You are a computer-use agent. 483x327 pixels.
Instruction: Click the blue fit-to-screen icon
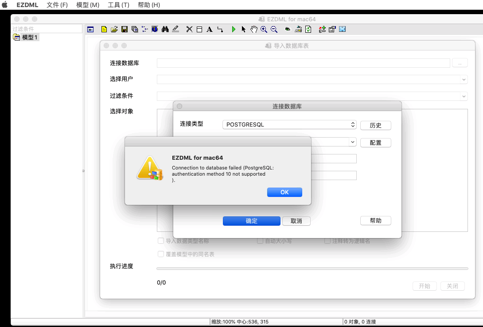342,29
